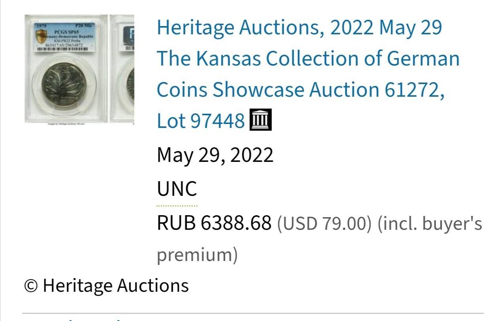The width and height of the screenshot is (503, 321).
Task: Click the museum icon beside Lot 97448
Action: click(261, 120)
